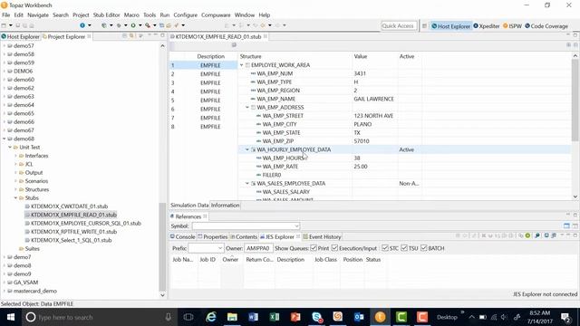
Task: Toggle the BATCH checkbox
Action: pyautogui.click(x=424, y=248)
